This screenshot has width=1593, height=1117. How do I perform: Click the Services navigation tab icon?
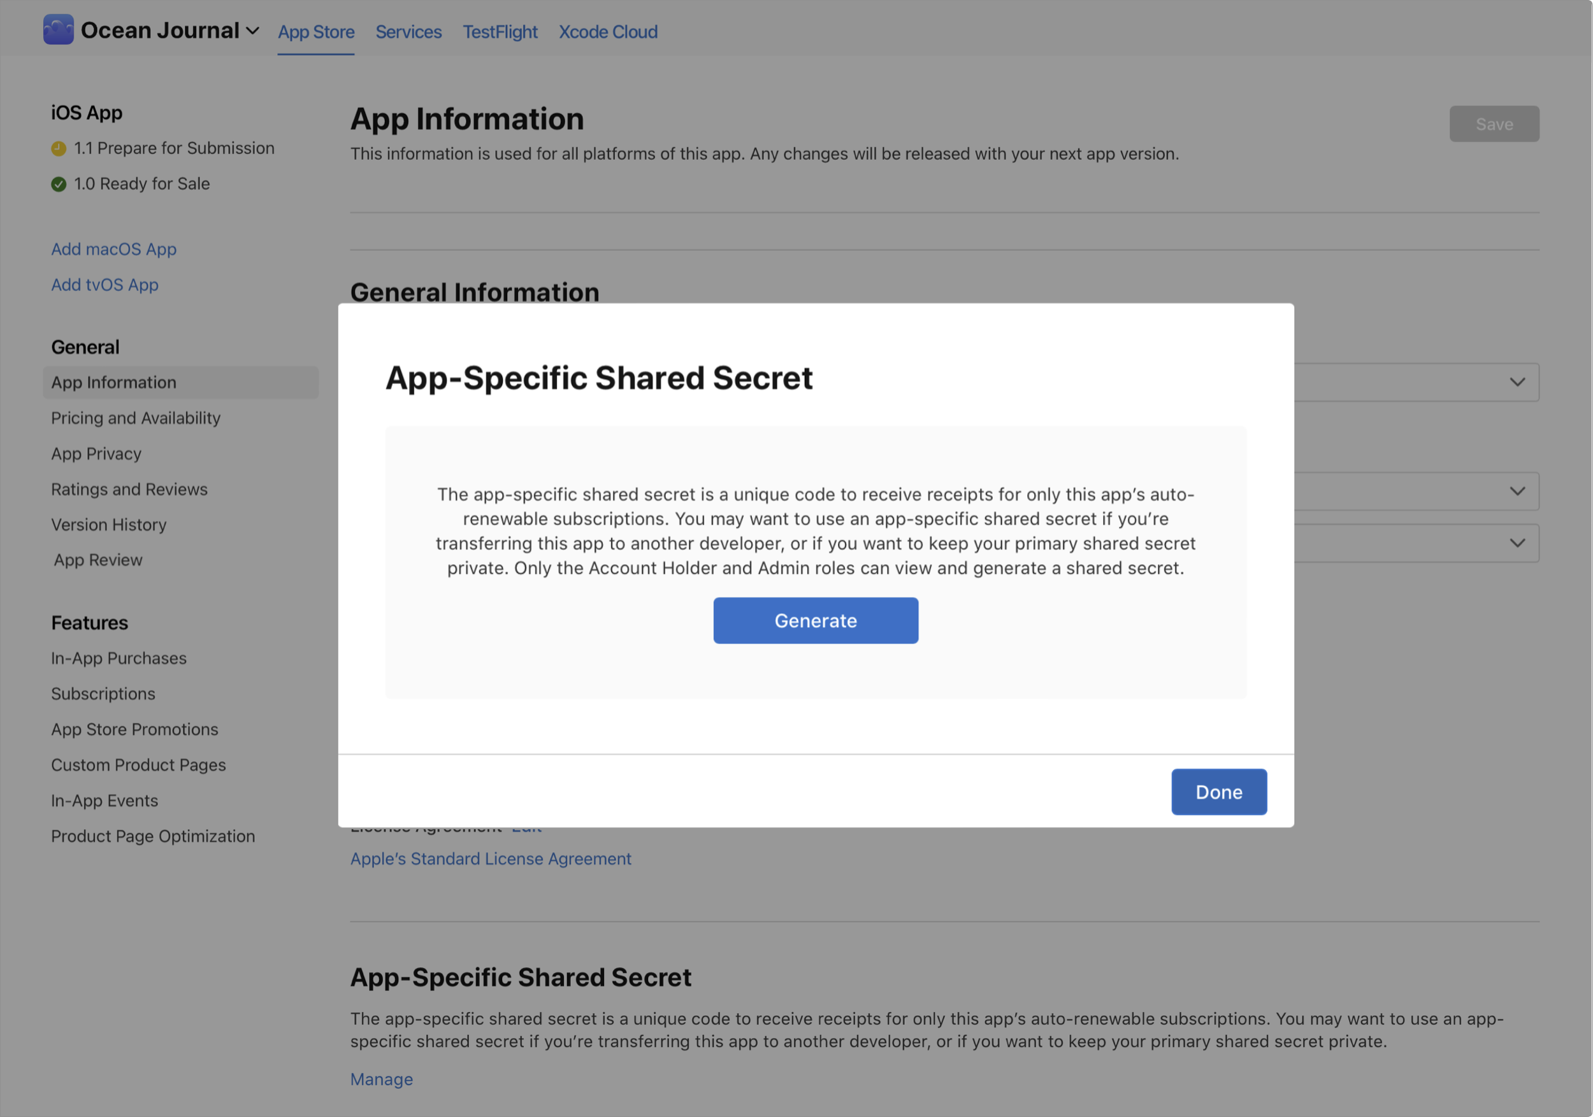408,29
